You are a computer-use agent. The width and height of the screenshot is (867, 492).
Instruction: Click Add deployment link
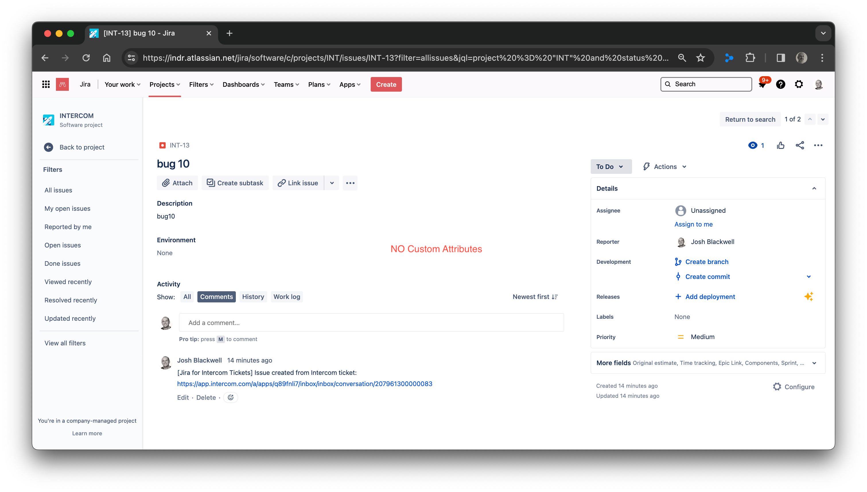(710, 296)
